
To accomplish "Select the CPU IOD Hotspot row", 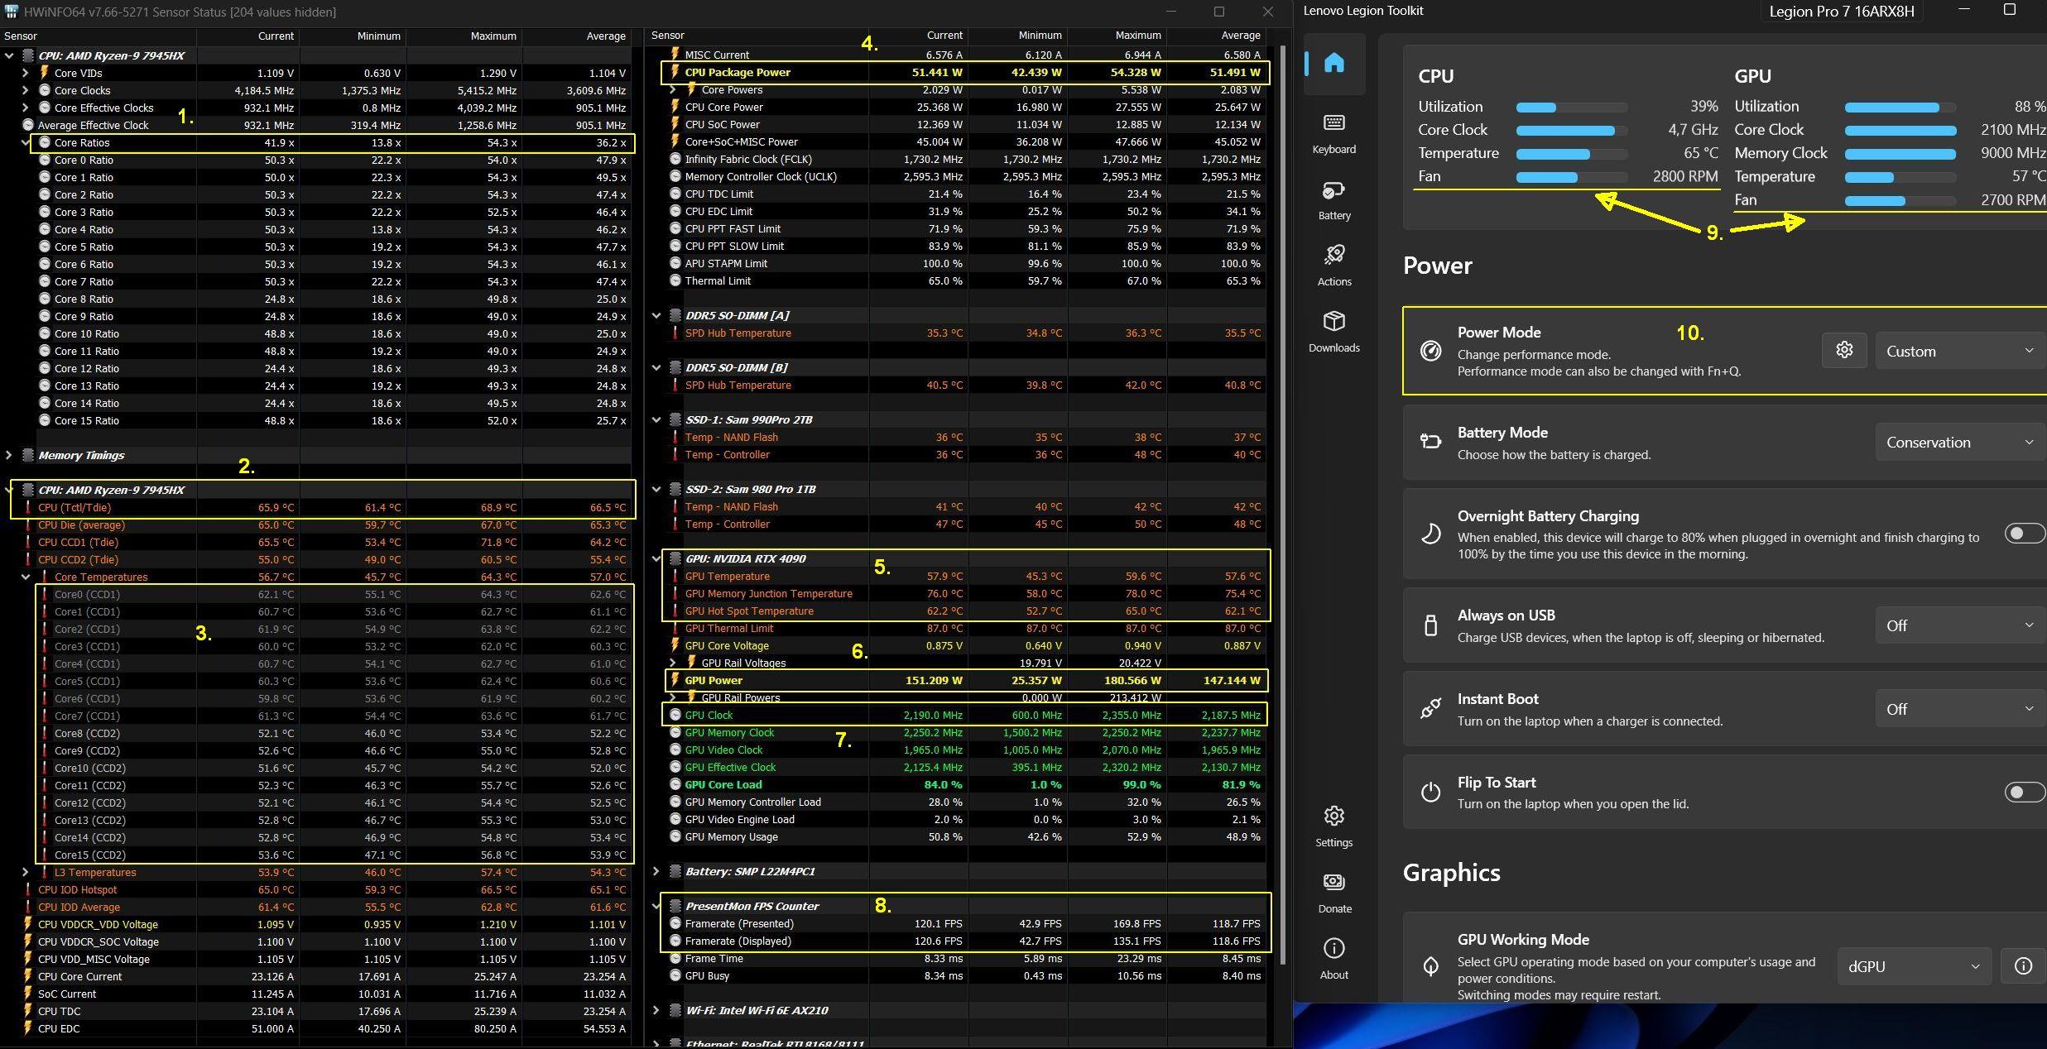I will (316, 889).
